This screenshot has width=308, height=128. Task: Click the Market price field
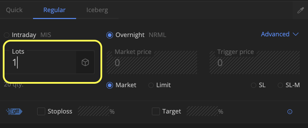click(152, 62)
